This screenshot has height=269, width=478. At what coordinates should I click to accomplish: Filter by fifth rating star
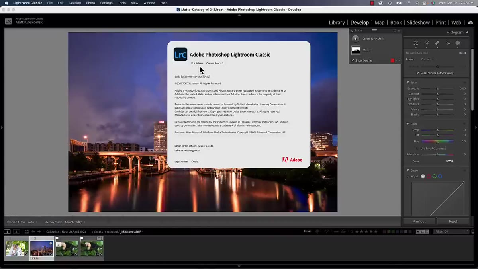tap(376, 231)
